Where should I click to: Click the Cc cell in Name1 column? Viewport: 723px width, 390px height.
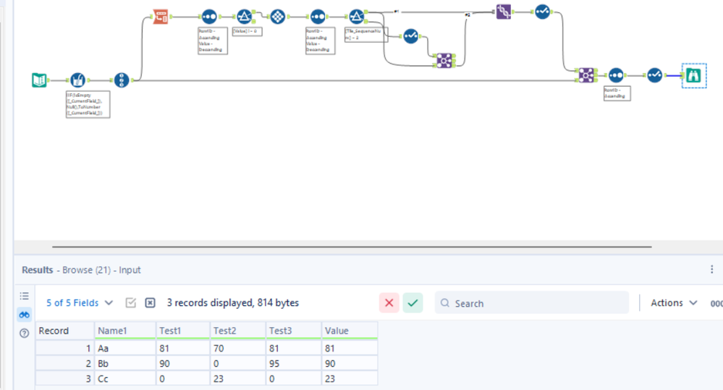pos(125,378)
